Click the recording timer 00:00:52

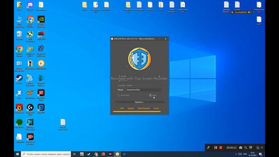(231, 147)
